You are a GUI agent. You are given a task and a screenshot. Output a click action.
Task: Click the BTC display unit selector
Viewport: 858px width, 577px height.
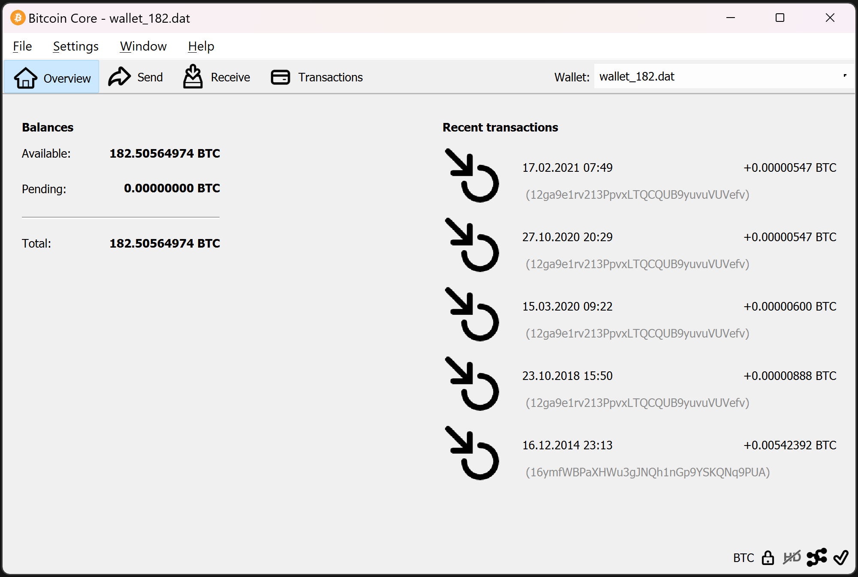coord(743,558)
